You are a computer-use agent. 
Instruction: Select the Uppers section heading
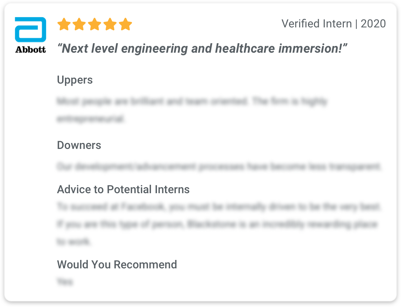(x=75, y=80)
